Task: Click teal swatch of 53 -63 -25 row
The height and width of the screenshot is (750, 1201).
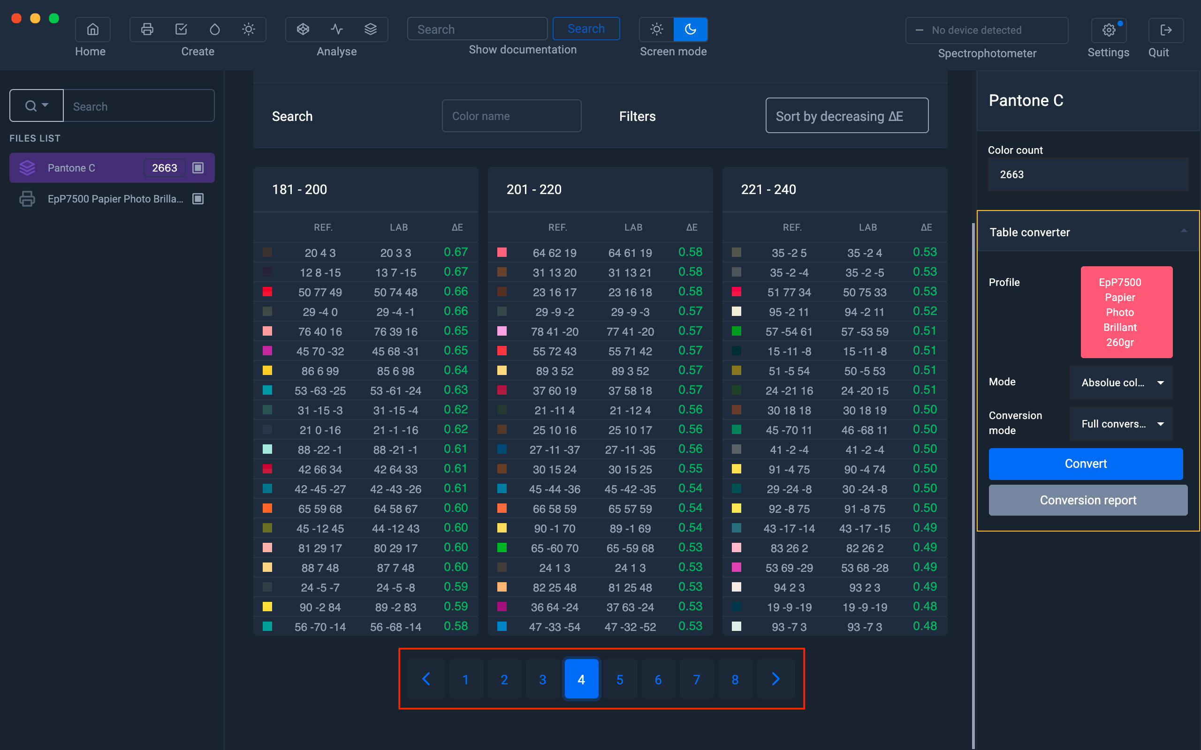Action: (267, 390)
